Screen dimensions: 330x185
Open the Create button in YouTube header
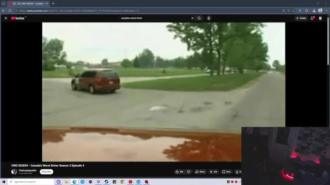[x=301, y=18]
